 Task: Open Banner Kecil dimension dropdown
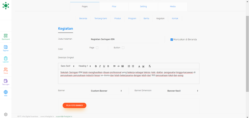click(x=183, y=91)
